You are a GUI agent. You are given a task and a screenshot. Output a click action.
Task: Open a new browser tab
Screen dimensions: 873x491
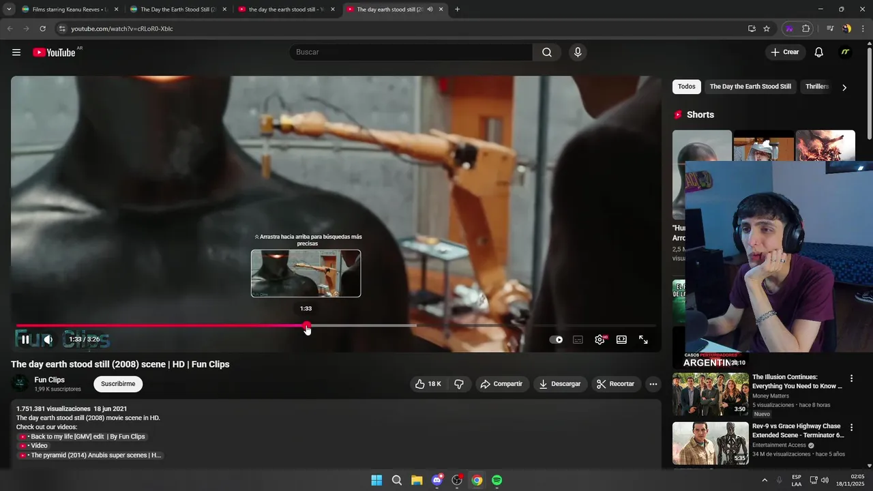pyautogui.click(x=457, y=10)
